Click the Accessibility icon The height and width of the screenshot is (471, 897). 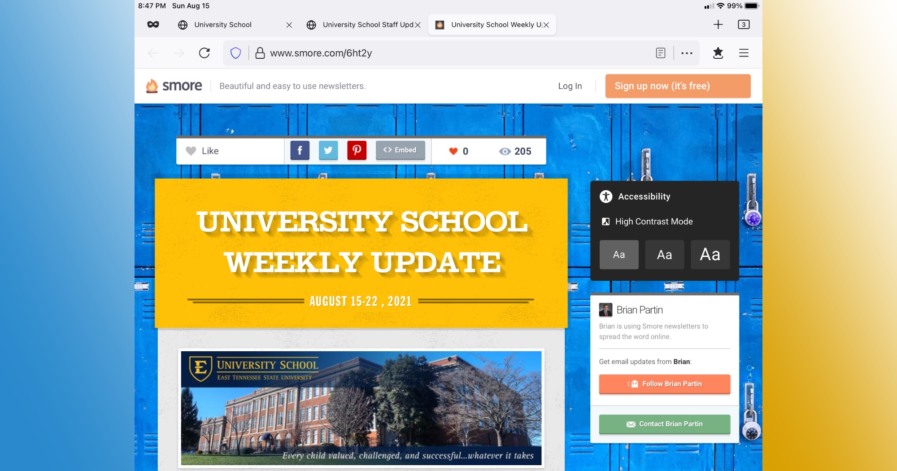click(x=606, y=196)
